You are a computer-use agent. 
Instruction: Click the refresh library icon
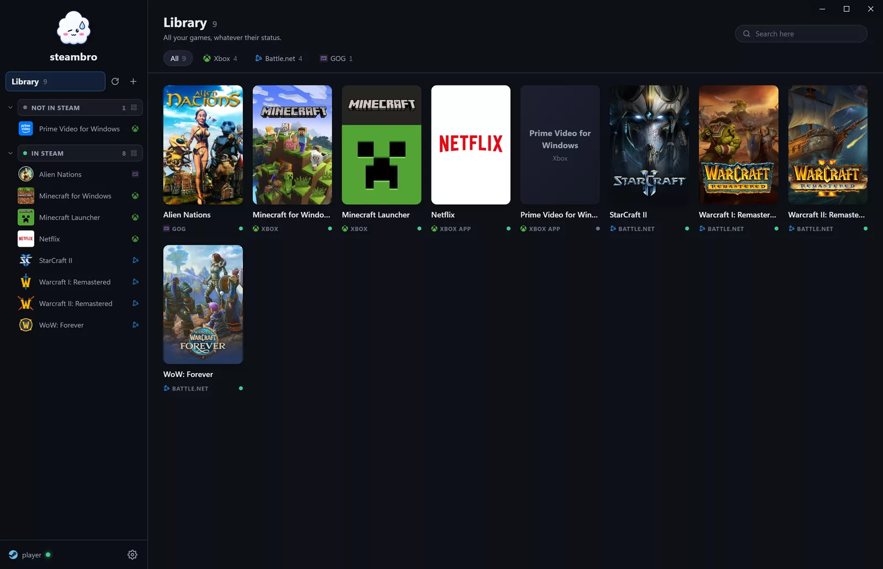tap(115, 82)
